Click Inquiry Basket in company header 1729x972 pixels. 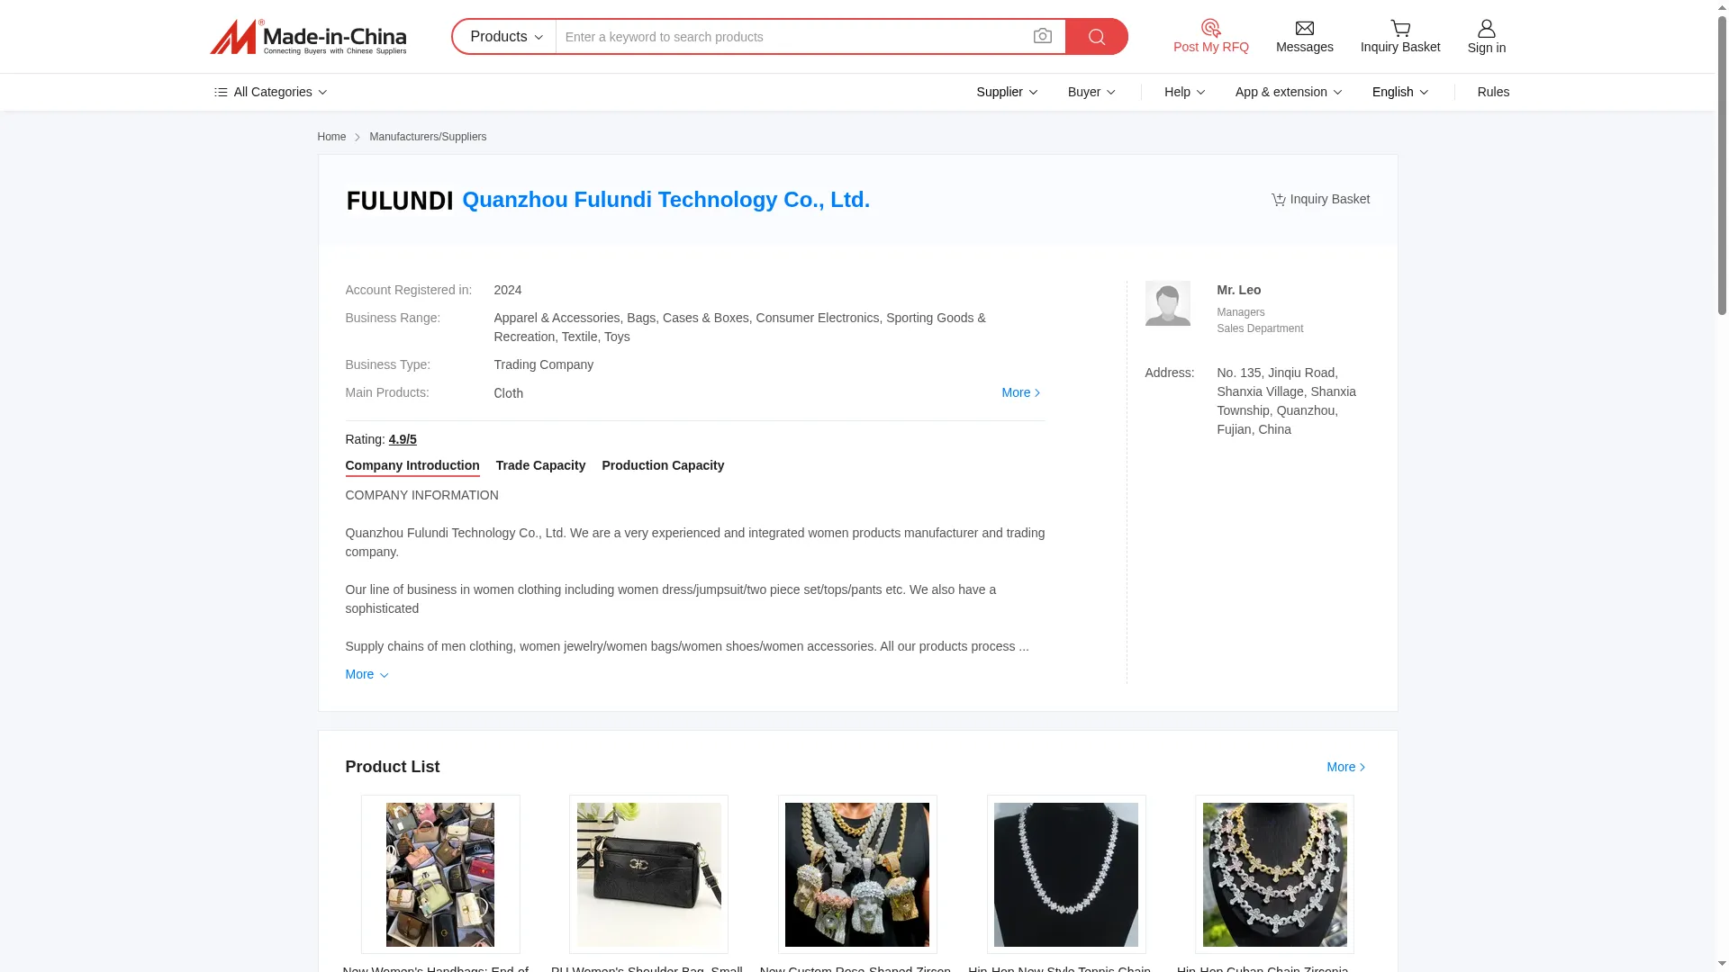tap(1320, 199)
